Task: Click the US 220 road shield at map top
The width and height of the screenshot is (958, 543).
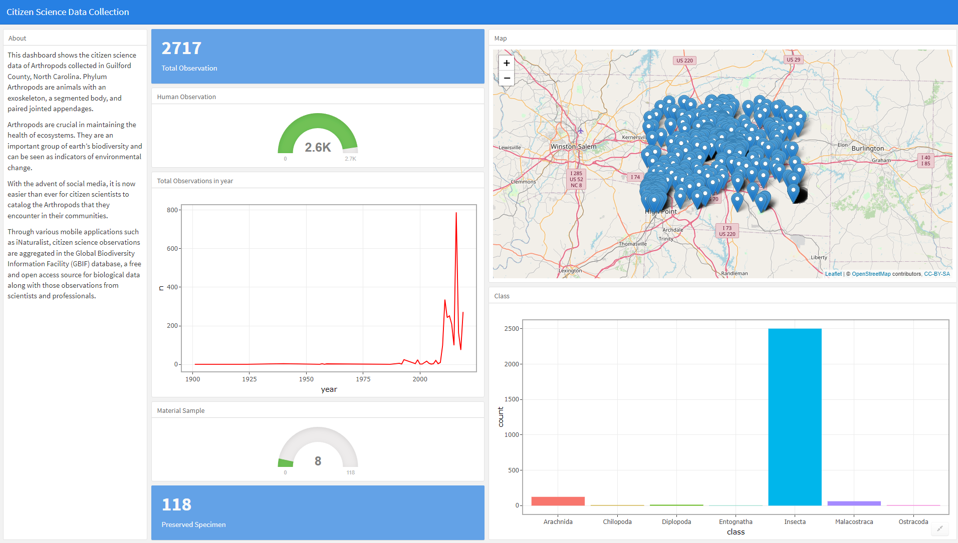Action: 684,61
